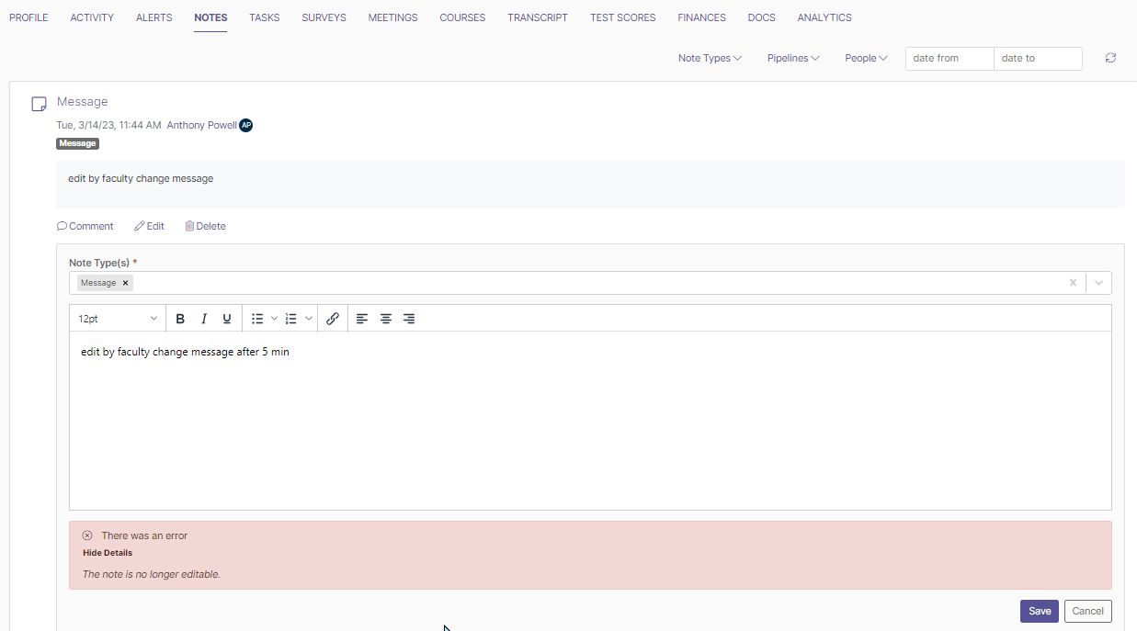Open the Finances tab

pyautogui.click(x=701, y=17)
